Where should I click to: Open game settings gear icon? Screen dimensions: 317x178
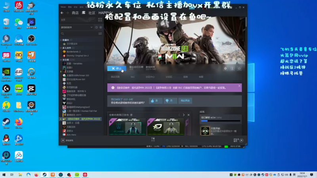[225, 68]
